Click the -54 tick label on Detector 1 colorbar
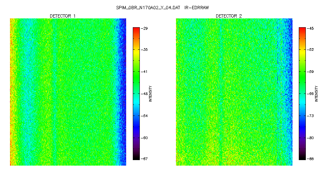This screenshot has height=184, width=332. tap(144, 116)
